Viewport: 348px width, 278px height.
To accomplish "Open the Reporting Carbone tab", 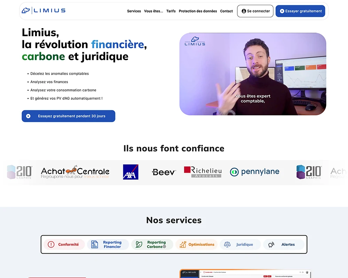I will (x=152, y=245).
